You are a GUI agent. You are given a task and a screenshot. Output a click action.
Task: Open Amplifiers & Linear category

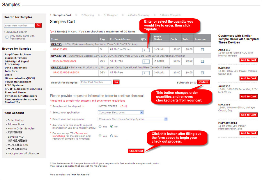click(18, 54)
